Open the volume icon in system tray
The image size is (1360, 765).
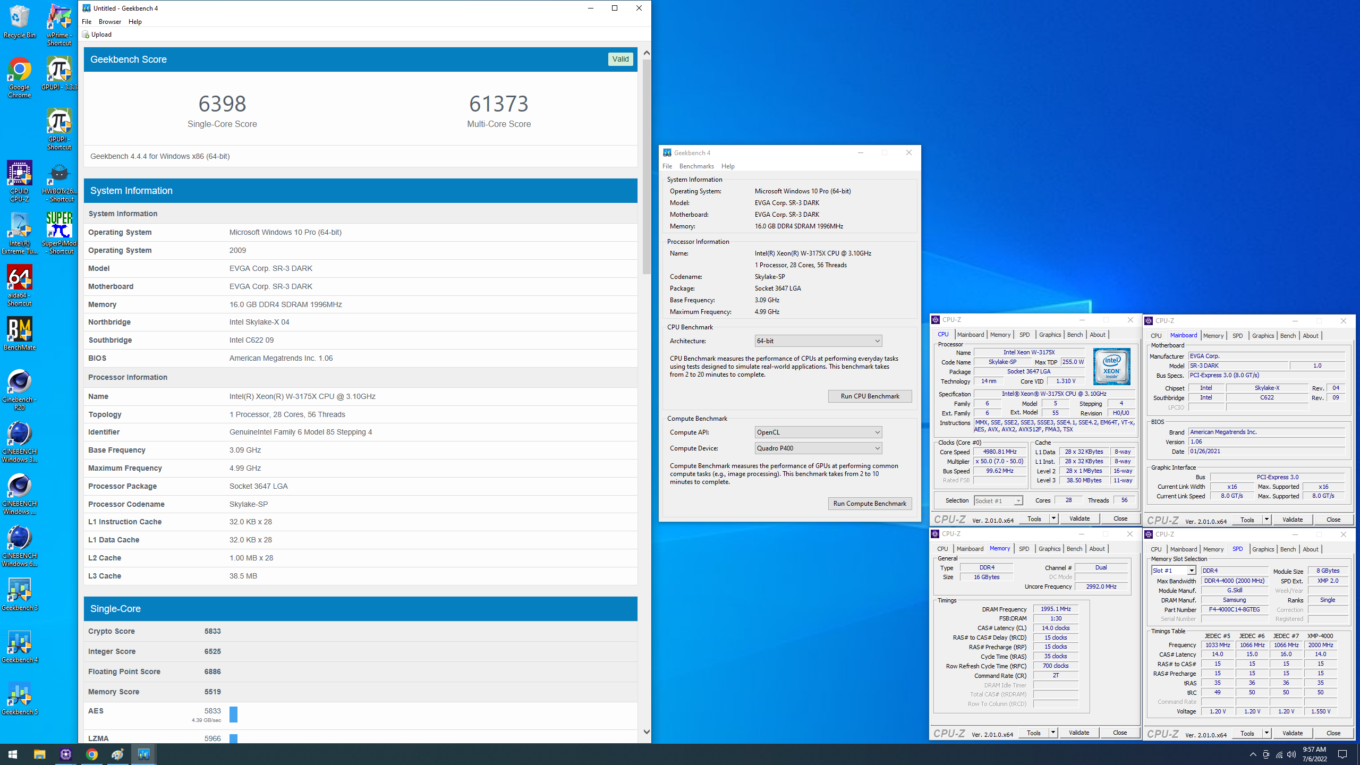1291,754
